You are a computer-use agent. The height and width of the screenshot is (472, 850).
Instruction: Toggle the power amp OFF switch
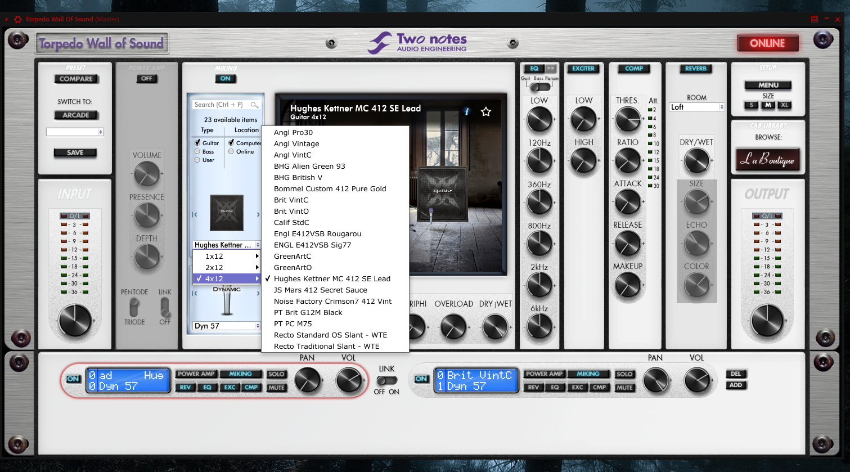tap(147, 79)
